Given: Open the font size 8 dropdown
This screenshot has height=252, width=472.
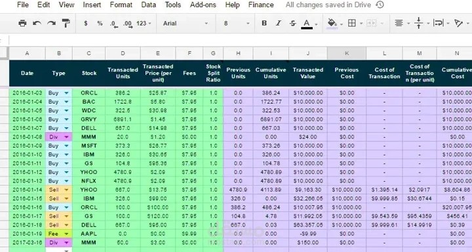Looking at the screenshot, I should [237, 23].
